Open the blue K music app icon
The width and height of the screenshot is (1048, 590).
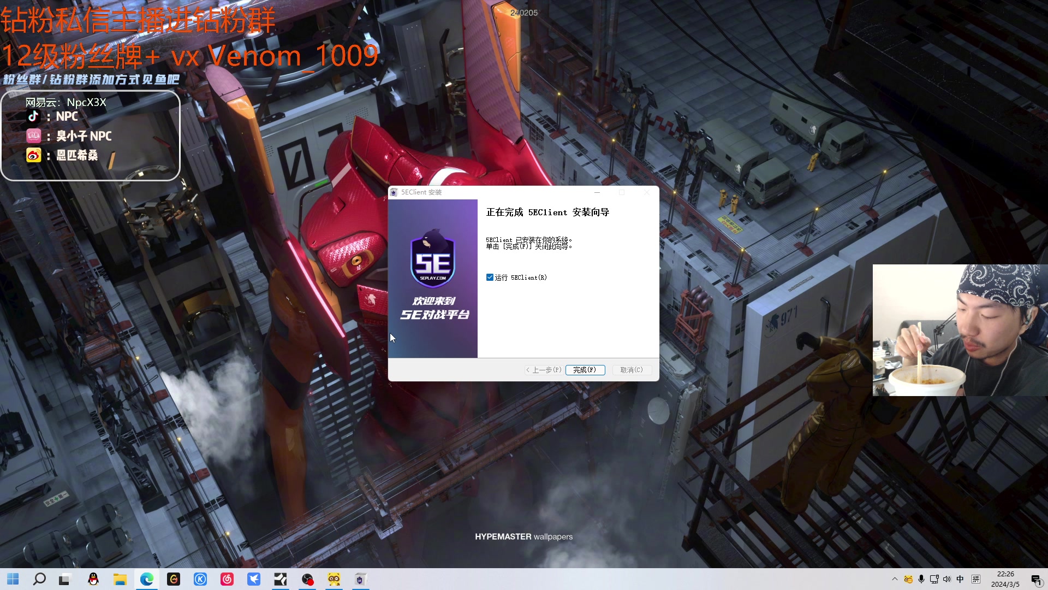tap(200, 579)
